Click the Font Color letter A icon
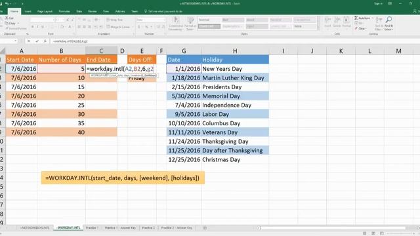Screen dimensions: 420x236 [70, 27]
